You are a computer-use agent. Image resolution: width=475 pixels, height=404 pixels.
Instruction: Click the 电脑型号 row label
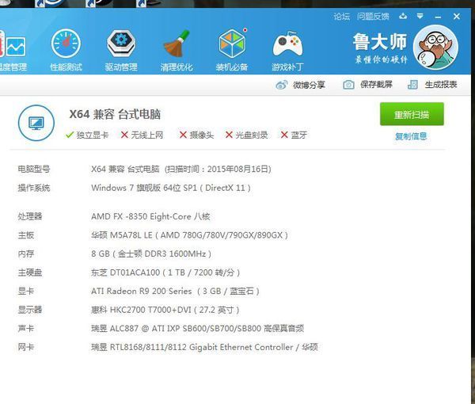[x=34, y=169]
